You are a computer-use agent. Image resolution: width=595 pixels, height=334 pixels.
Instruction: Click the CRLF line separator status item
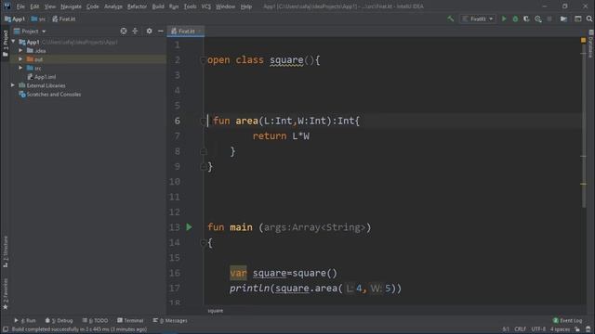[520, 329]
